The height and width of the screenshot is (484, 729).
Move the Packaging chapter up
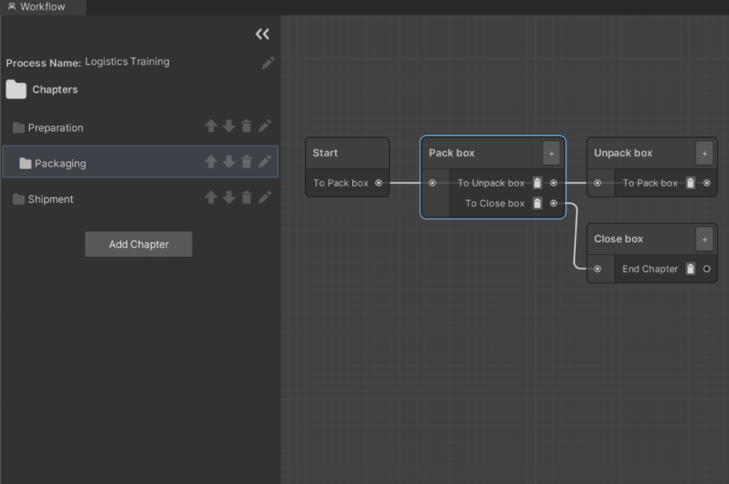coord(211,162)
